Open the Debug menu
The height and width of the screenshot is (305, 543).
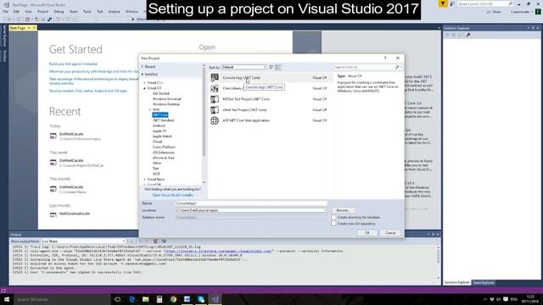(59, 11)
